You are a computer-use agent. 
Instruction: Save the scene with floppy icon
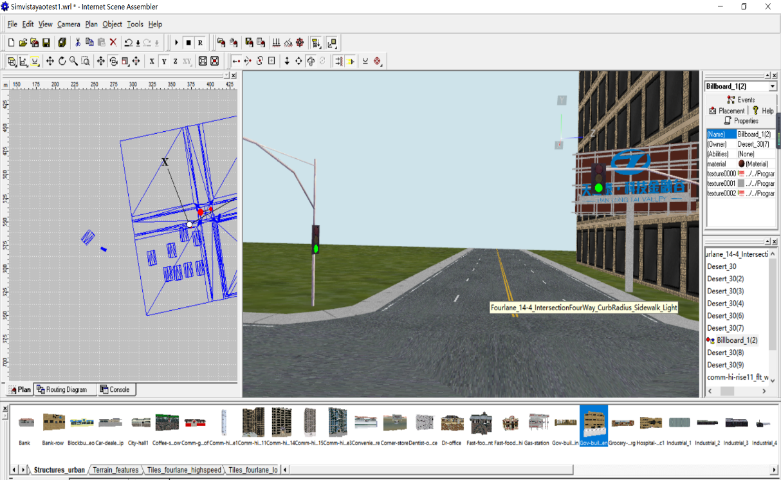pyautogui.click(x=46, y=43)
